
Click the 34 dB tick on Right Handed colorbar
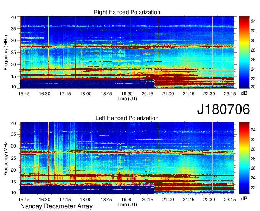tap(253, 21)
